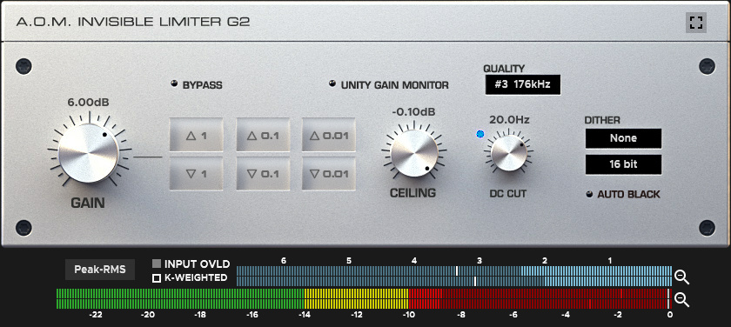Decrease gain by 0.1 dB
The image size is (731, 327).
(x=263, y=174)
